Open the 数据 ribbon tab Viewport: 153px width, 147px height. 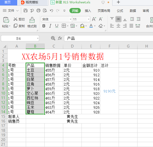coord(133,11)
